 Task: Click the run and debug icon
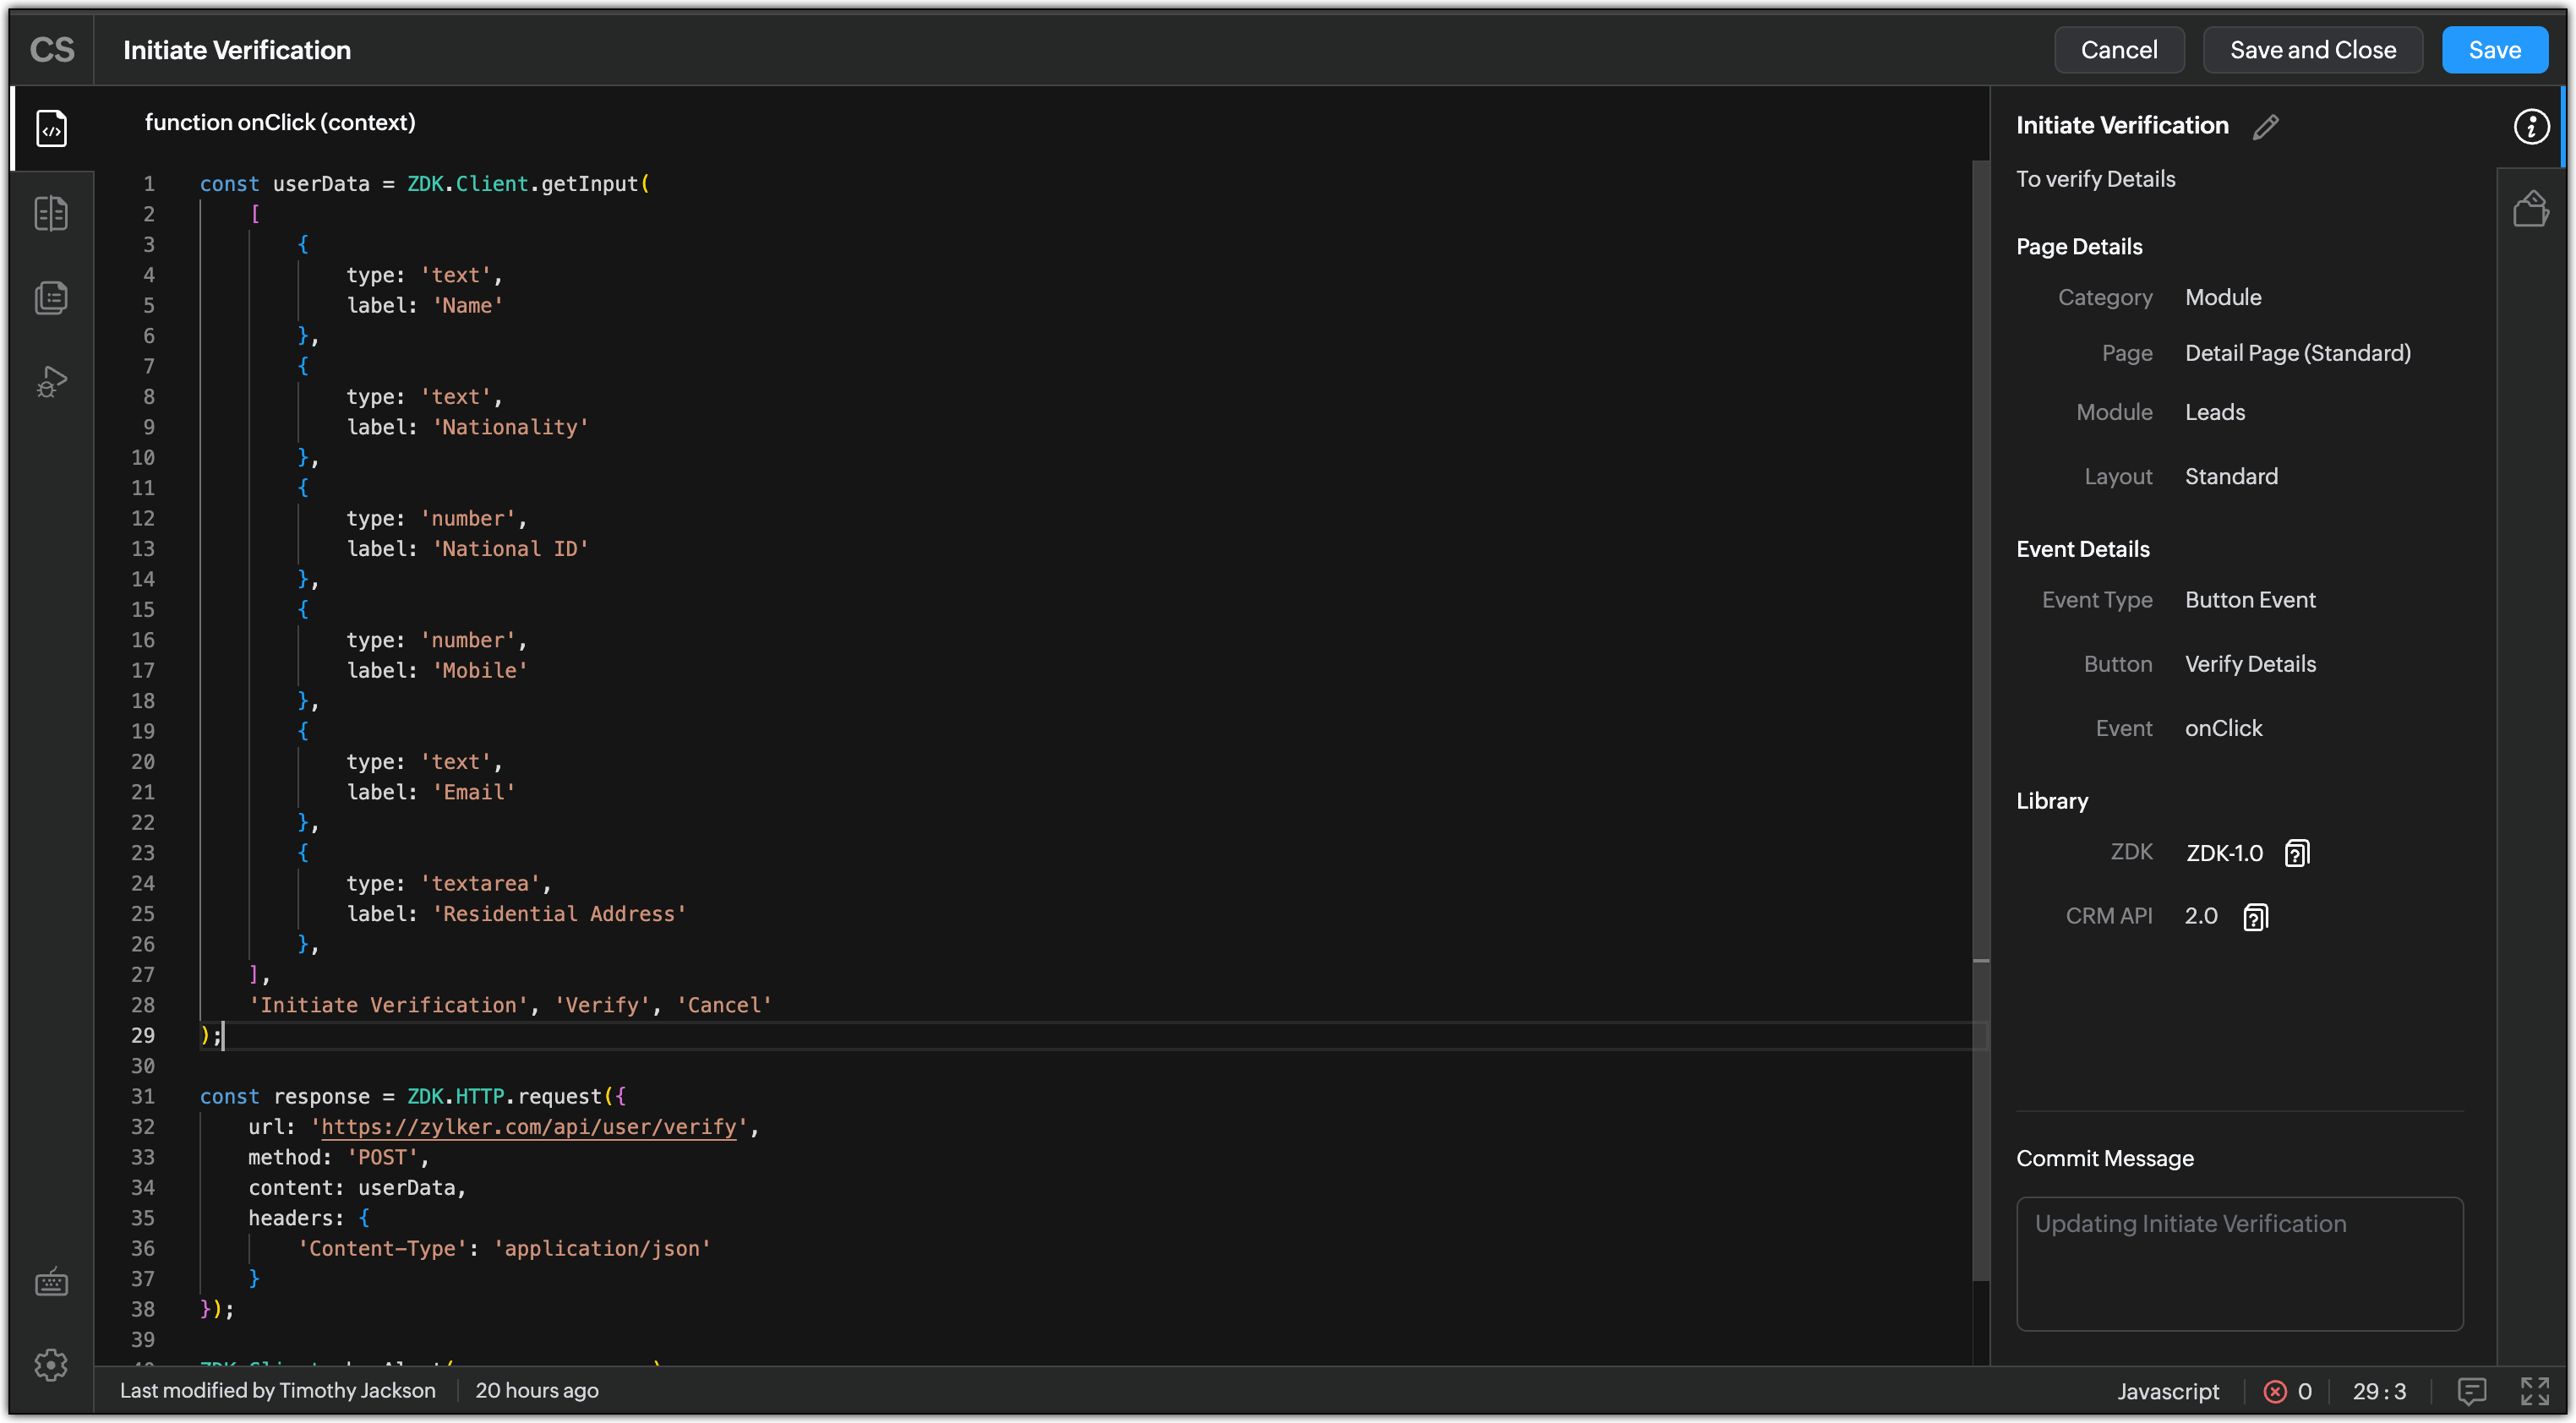(x=51, y=382)
